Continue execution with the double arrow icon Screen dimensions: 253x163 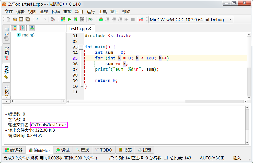pyautogui.click(x=126, y=19)
